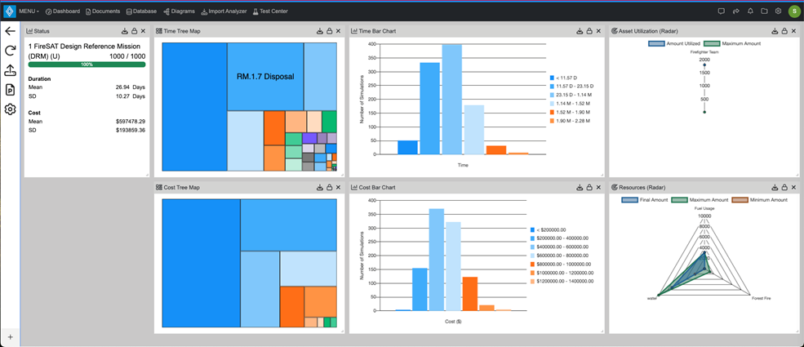Go back with the sidebar arrow
804x347 pixels.
click(11, 31)
